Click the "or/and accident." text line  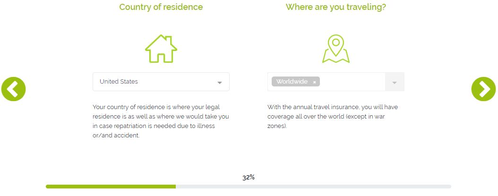click(x=116, y=136)
